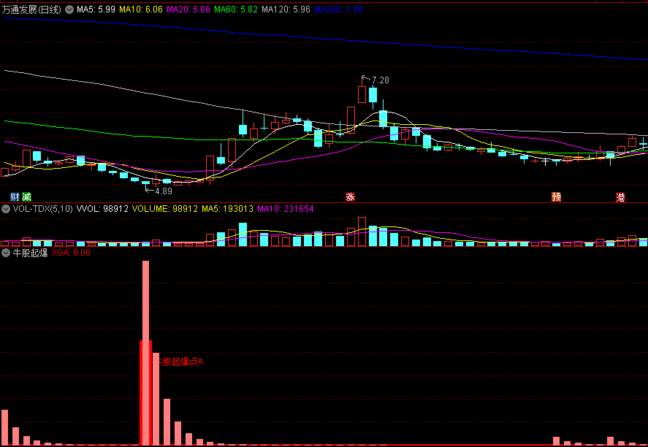The width and height of the screenshot is (648, 447).
Task: Click the XGA: 0.00 value
Action: click(x=71, y=253)
